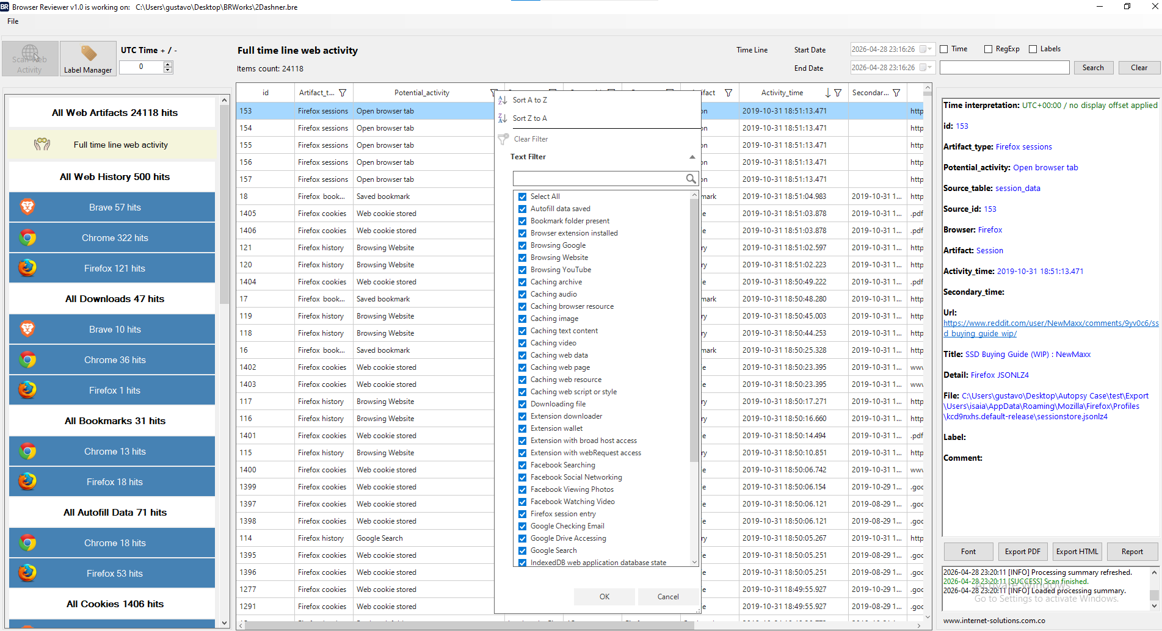Click log panel scroll-up arrow
Screen dimensions: 1162x631
tap(1154, 572)
